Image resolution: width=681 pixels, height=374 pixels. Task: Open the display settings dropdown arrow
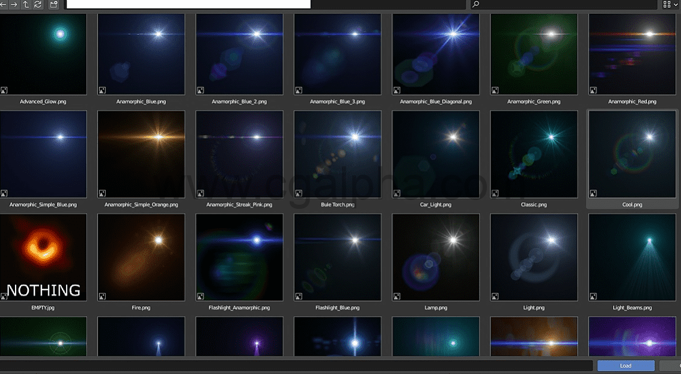[x=676, y=4]
